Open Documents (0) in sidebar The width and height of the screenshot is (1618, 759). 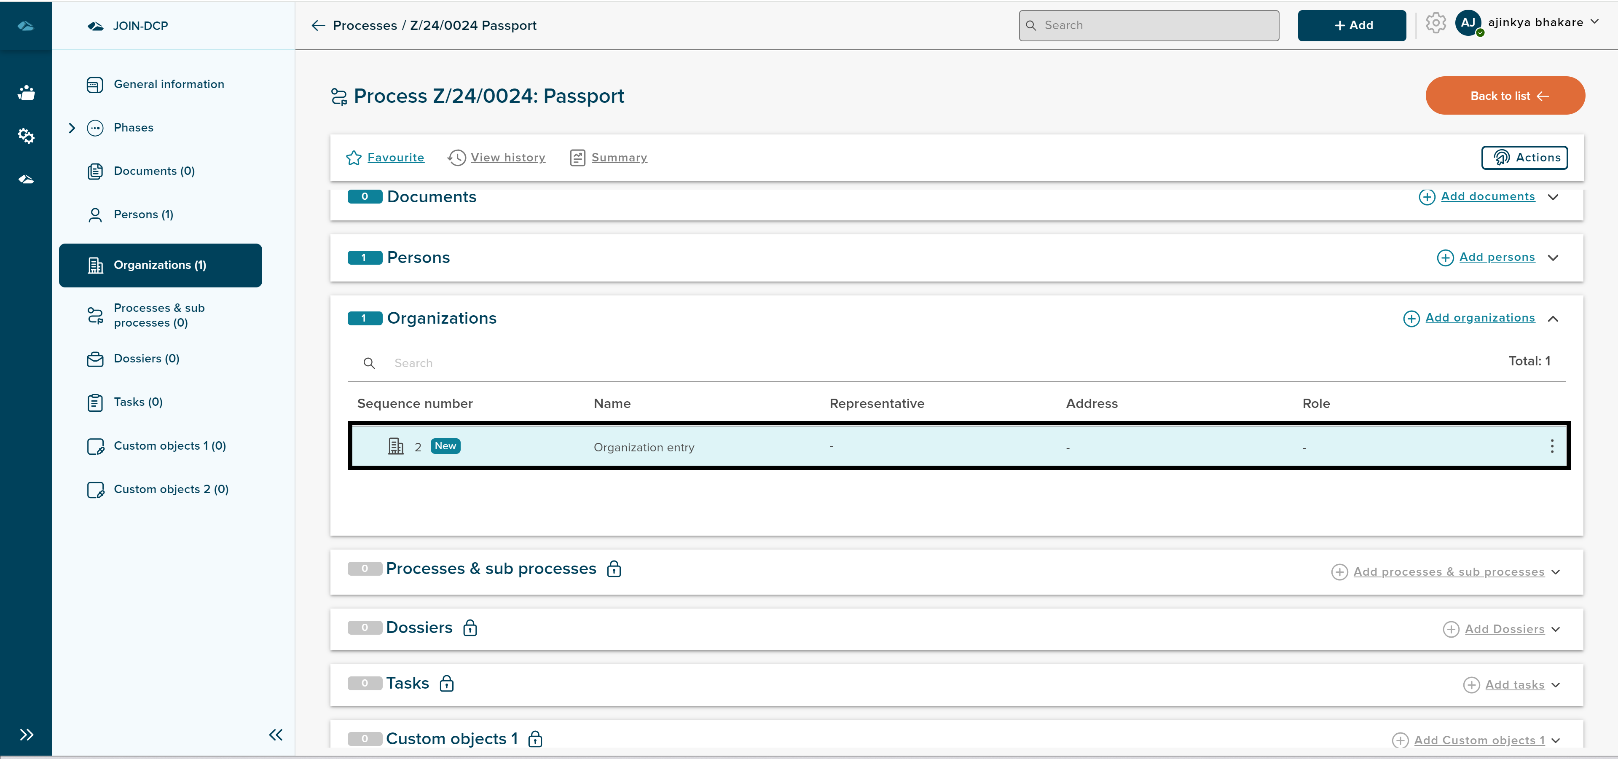pyautogui.click(x=154, y=171)
